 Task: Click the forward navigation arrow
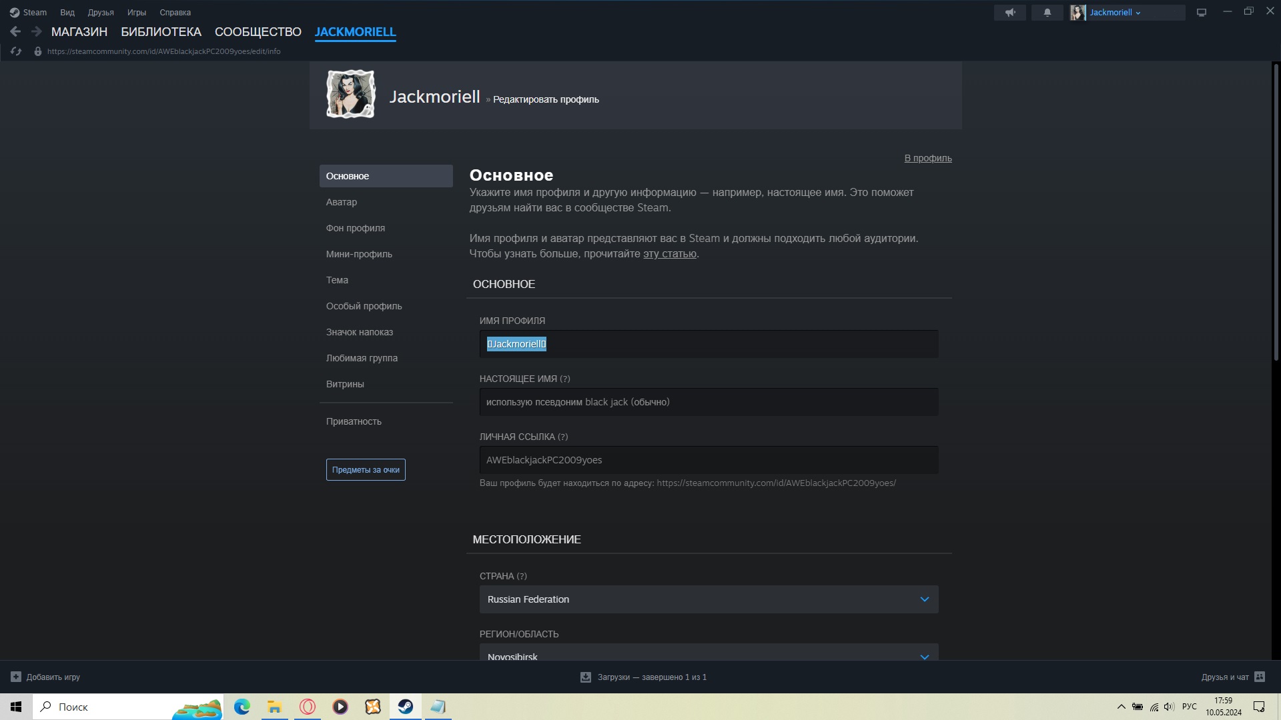tap(37, 31)
